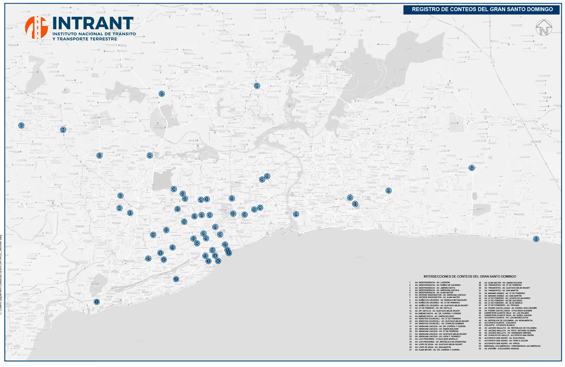This screenshot has width=565, height=367.
Task: Select marker 31 on the map
Action: point(207,199)
